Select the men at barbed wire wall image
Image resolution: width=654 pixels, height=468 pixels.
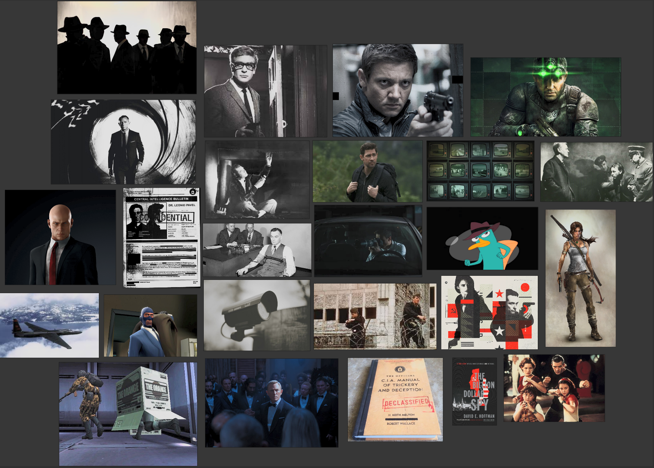(x=375, y=316)
